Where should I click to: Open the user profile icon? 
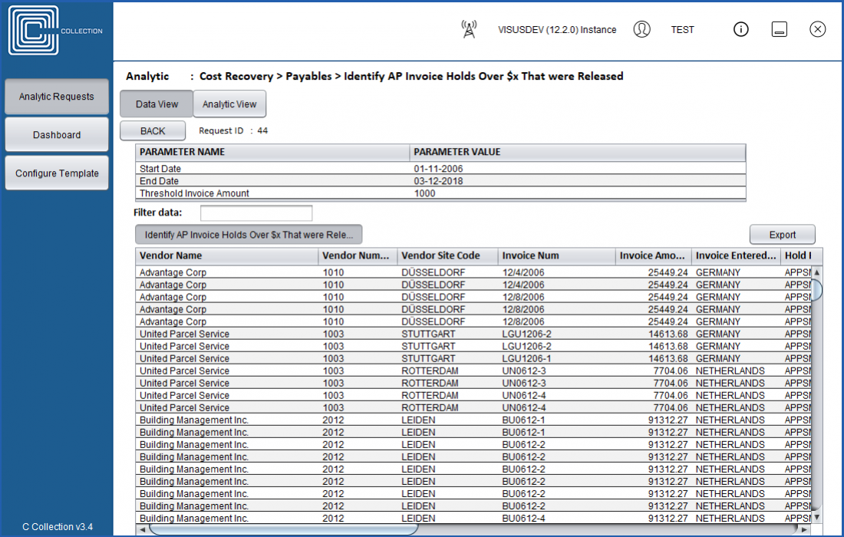click(641, 29)
